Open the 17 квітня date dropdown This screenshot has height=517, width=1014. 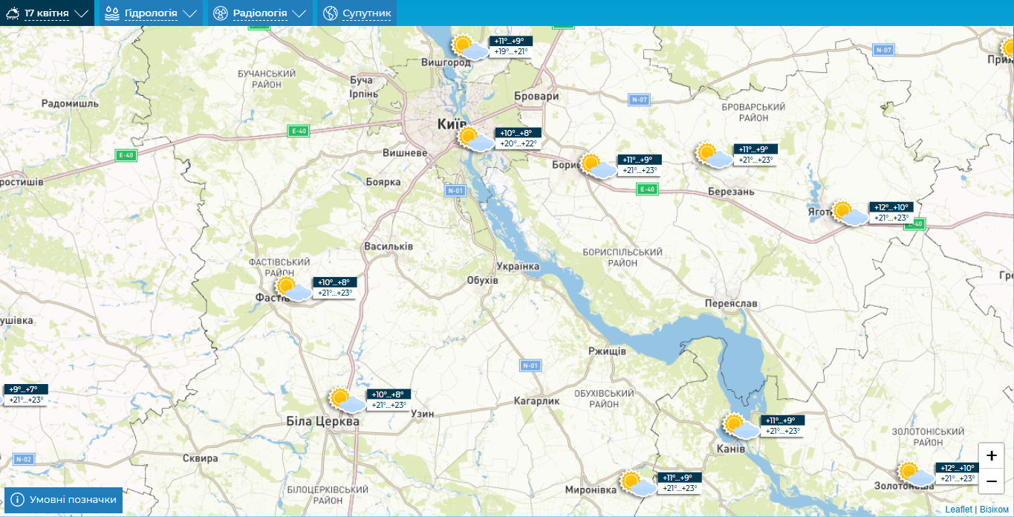(x=48, y=13)
